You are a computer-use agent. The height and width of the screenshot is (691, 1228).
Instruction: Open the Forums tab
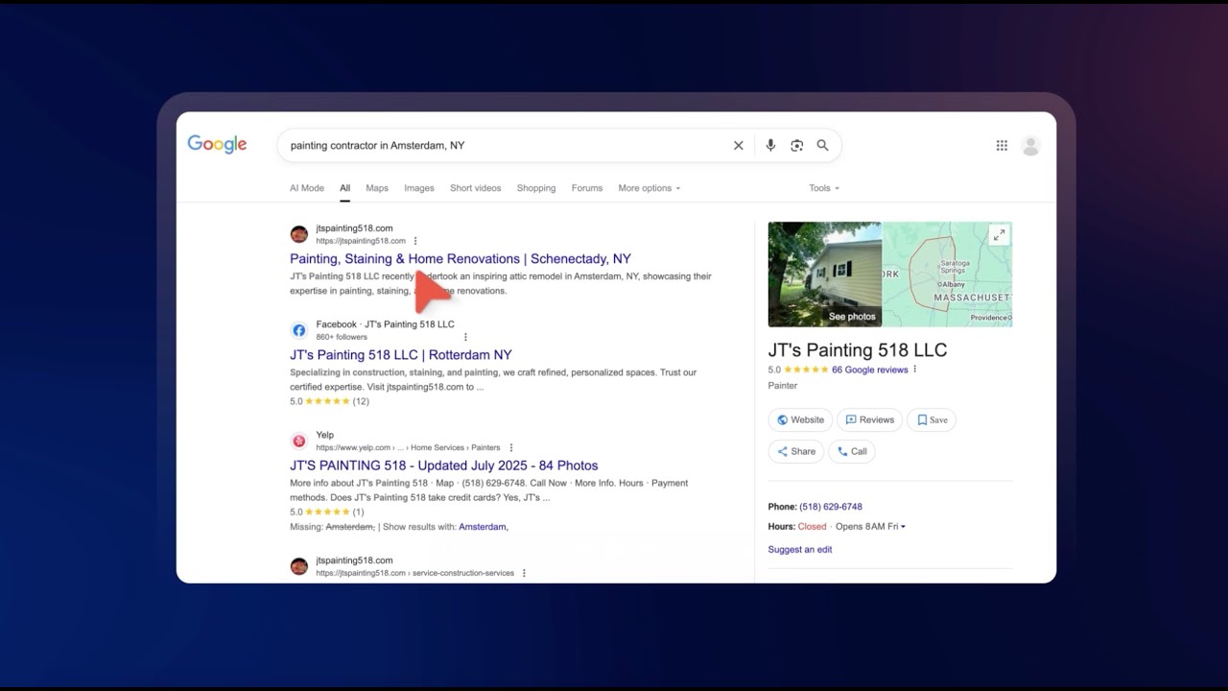587,188
